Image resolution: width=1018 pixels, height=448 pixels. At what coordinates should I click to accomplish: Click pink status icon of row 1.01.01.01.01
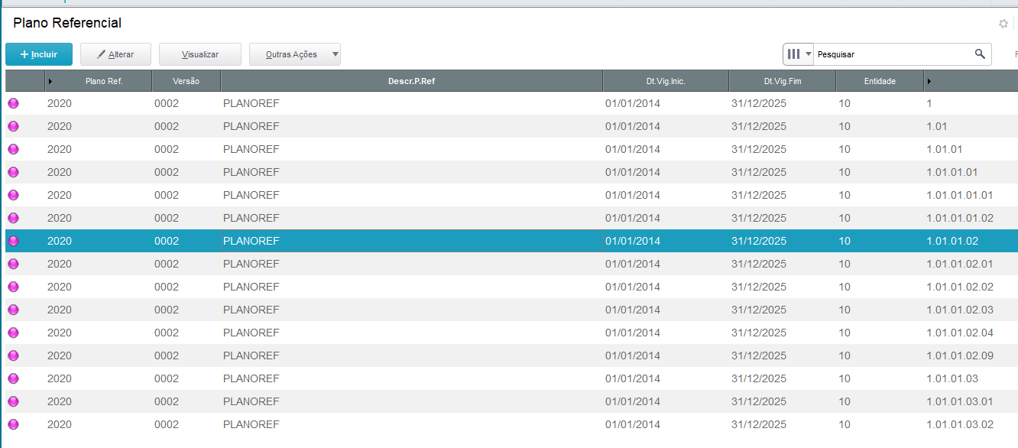click(x=13, y=195)
